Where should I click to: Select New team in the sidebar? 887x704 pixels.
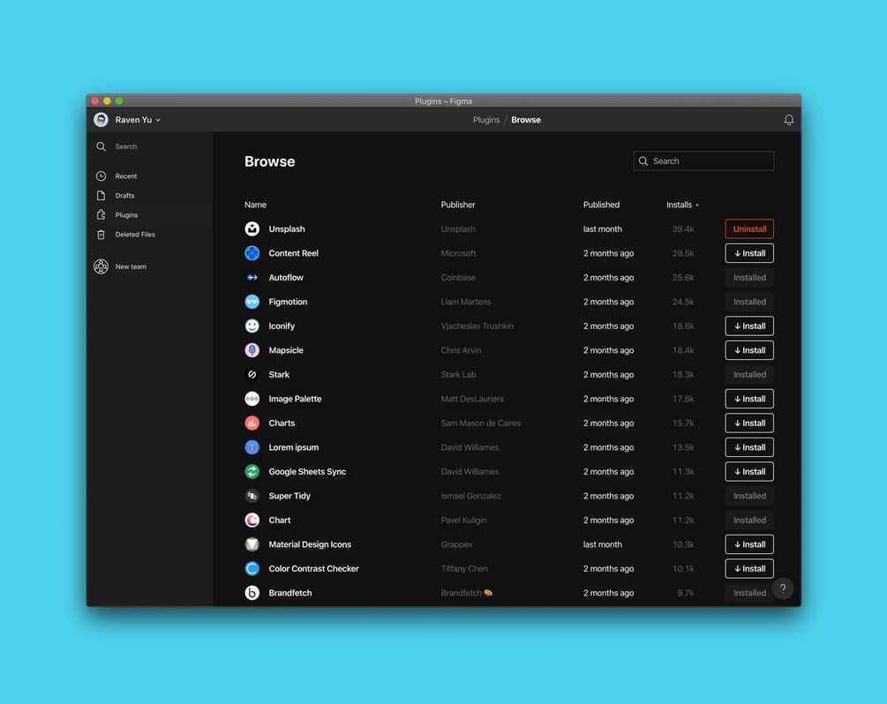coord(131,266)
